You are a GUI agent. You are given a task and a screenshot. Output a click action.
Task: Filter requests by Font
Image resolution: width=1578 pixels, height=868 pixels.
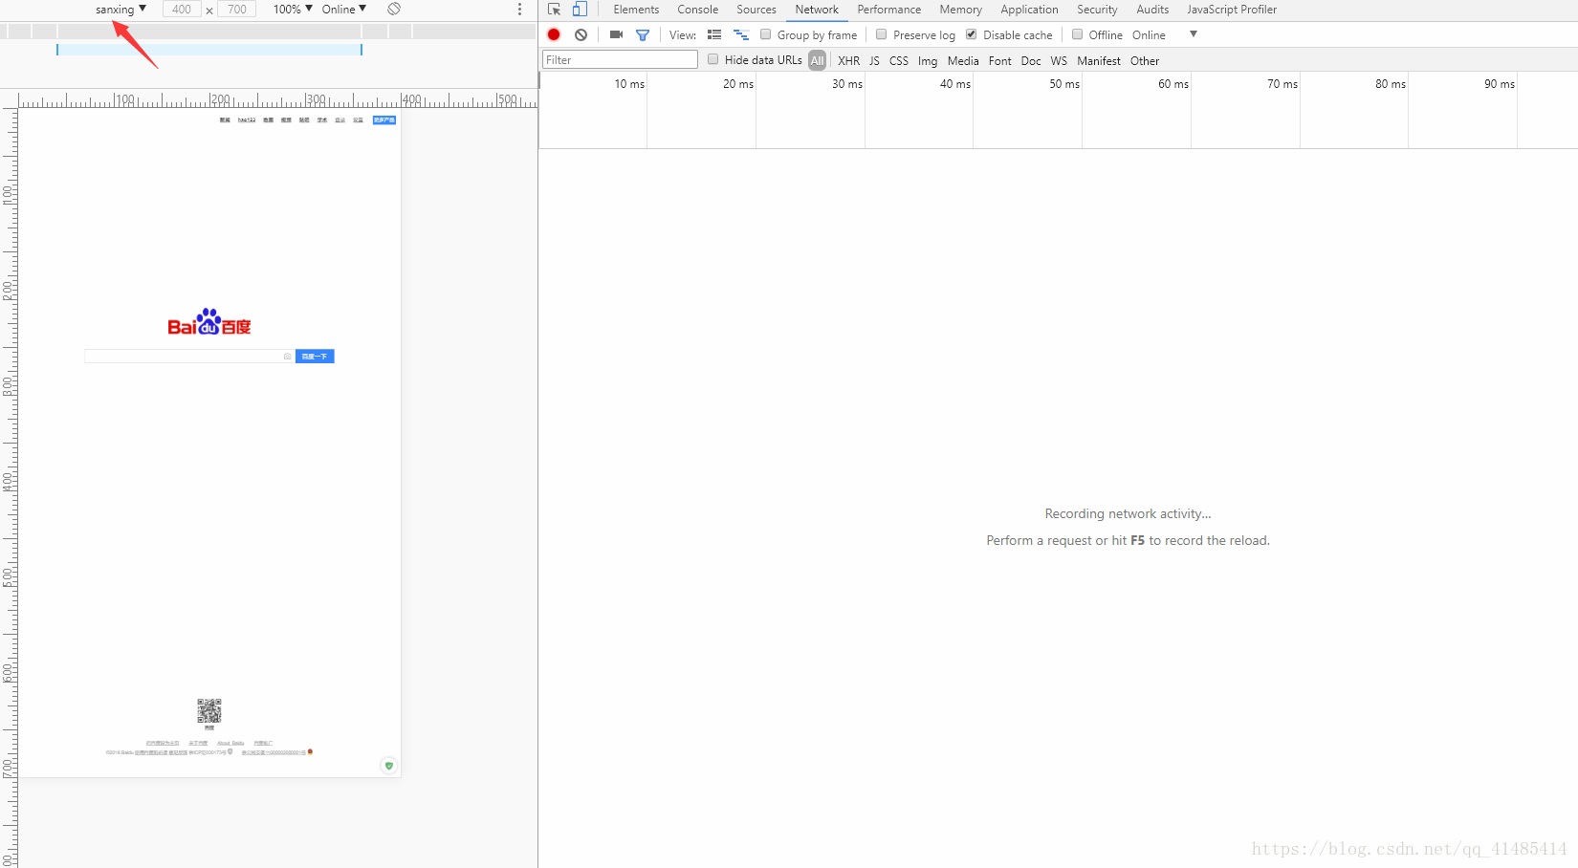click(1000, 60)
